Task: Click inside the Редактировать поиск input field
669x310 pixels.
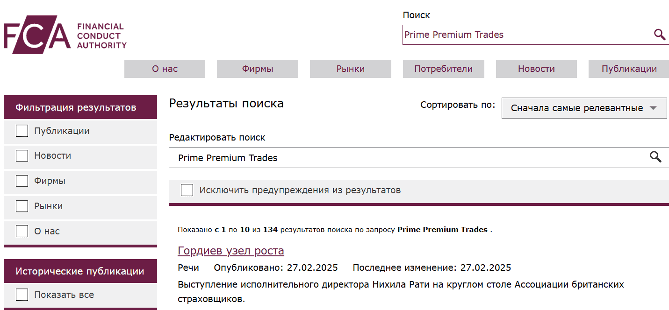Action: (327, 157)
